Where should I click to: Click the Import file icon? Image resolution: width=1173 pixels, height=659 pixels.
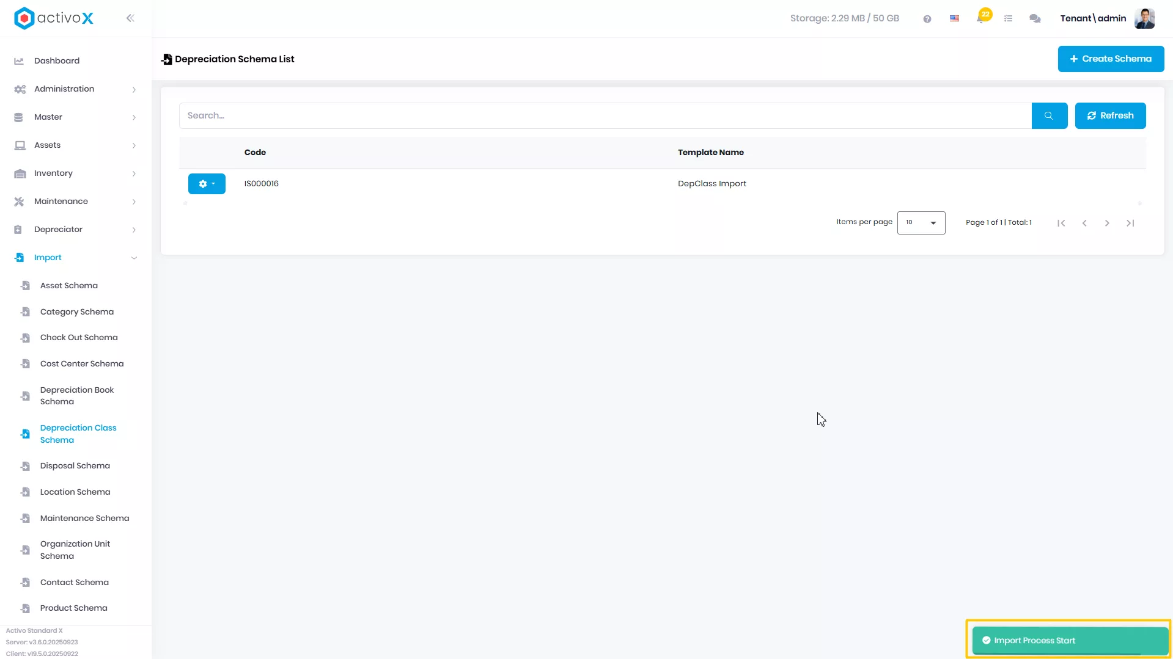click(19, 258)
